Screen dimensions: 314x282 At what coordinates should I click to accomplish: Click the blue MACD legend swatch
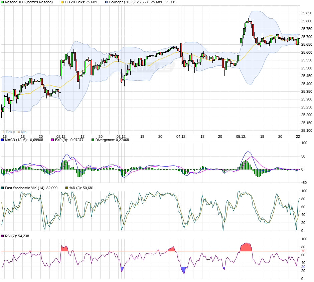(2, 140)
